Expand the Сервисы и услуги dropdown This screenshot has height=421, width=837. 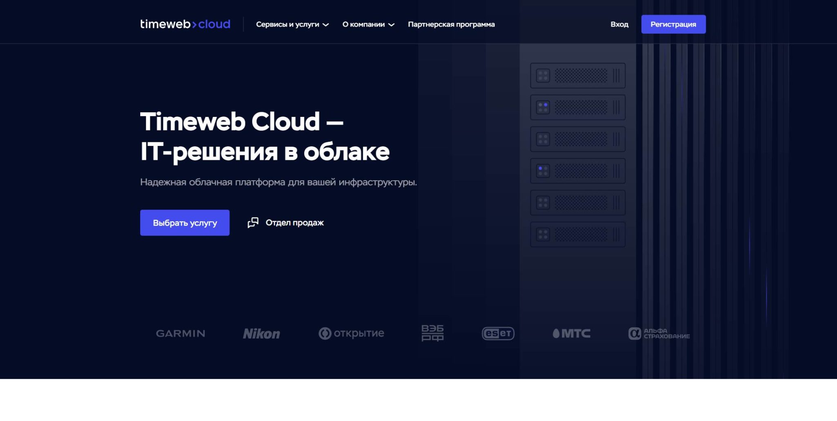[x=292, y=25]
